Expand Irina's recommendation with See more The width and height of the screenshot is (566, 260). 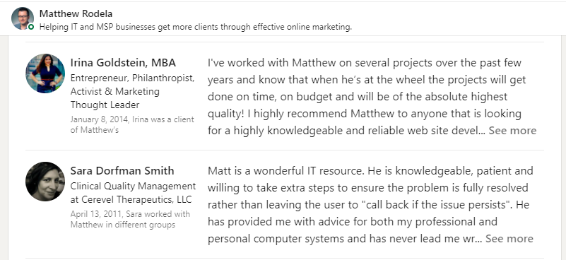[512, 131]
